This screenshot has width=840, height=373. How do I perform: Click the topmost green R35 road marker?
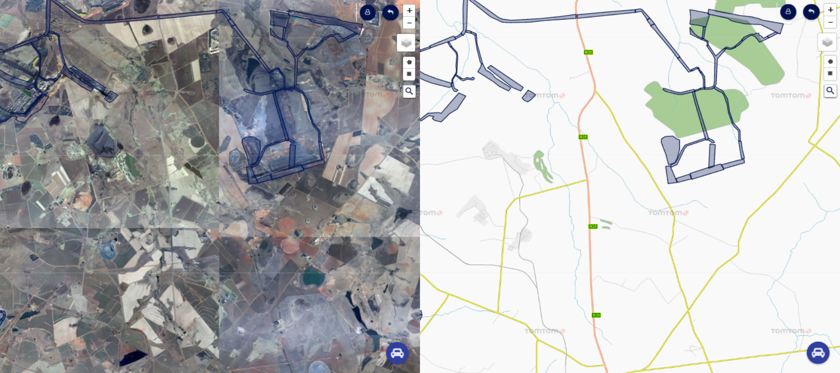pyautogui.click(x=588, y=52)
